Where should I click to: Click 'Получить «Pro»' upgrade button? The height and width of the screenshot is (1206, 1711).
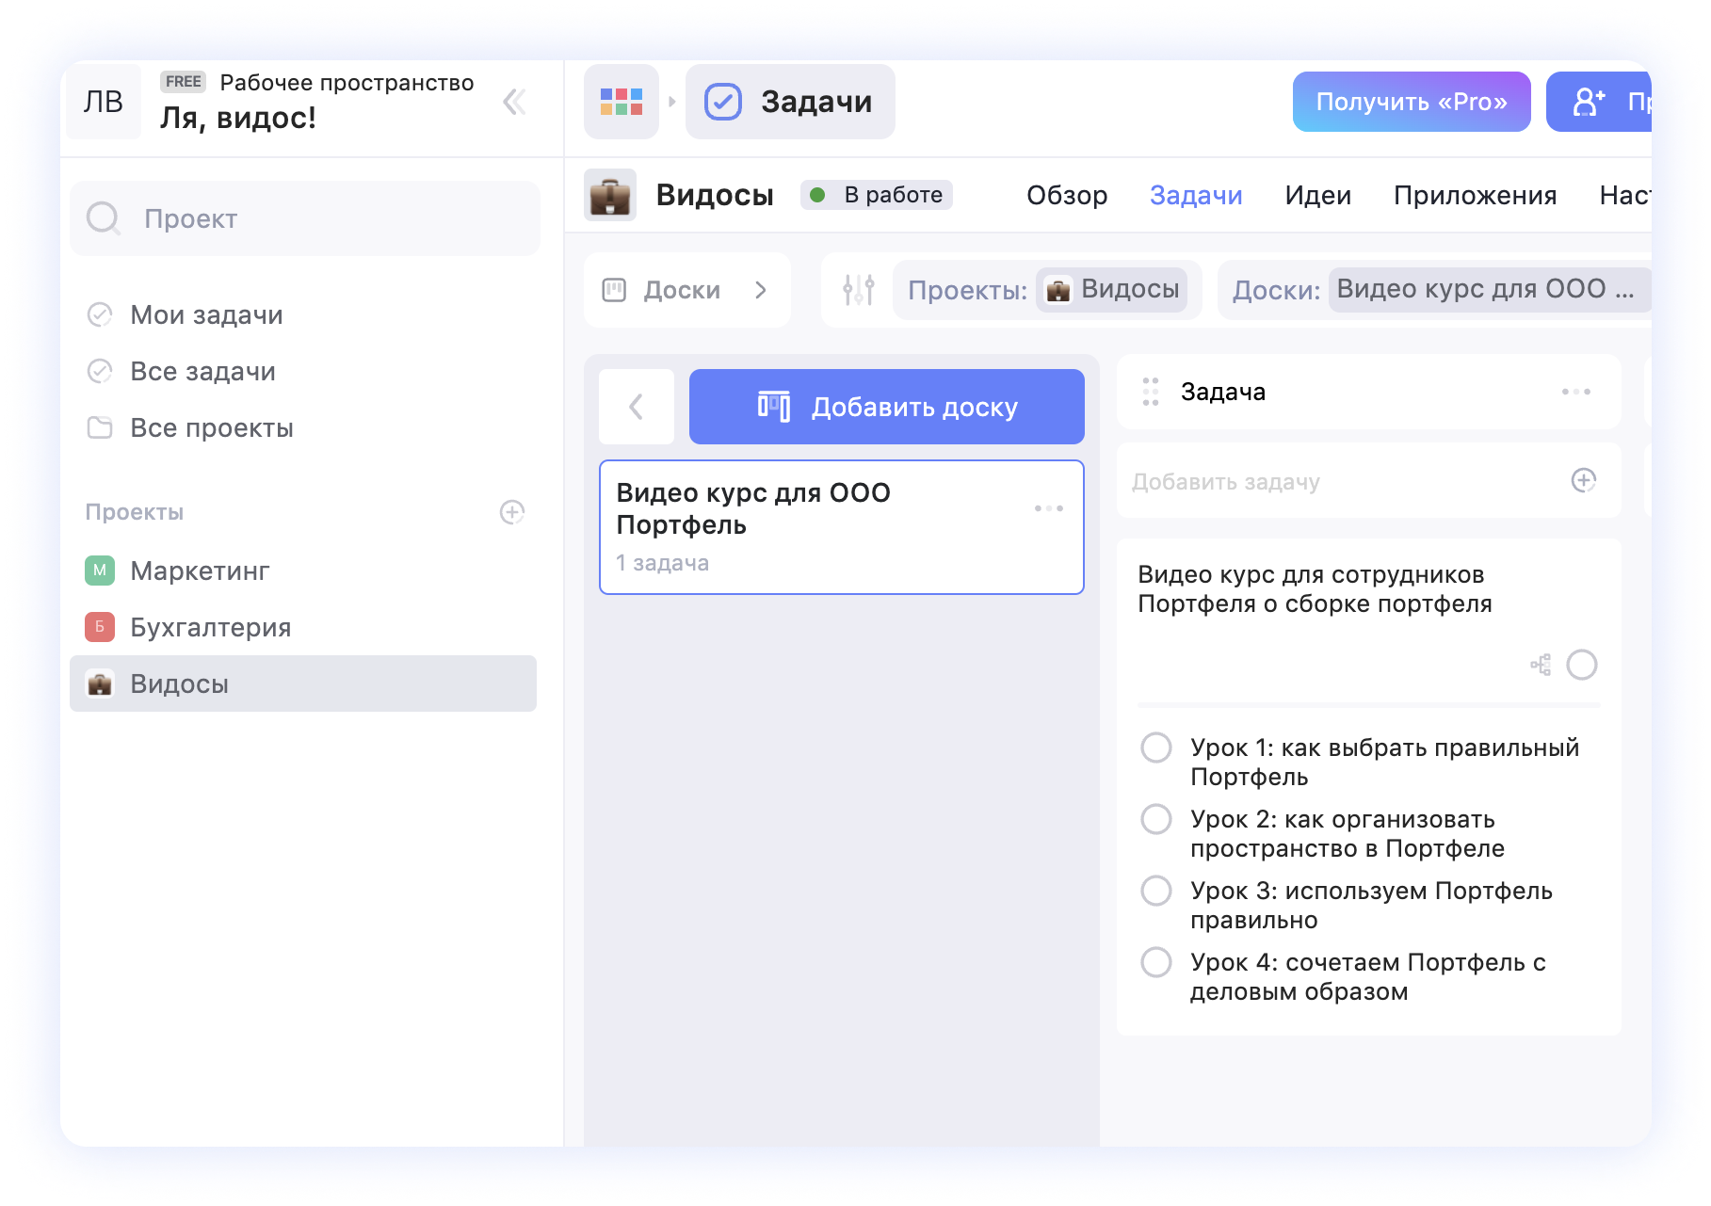1411,102
